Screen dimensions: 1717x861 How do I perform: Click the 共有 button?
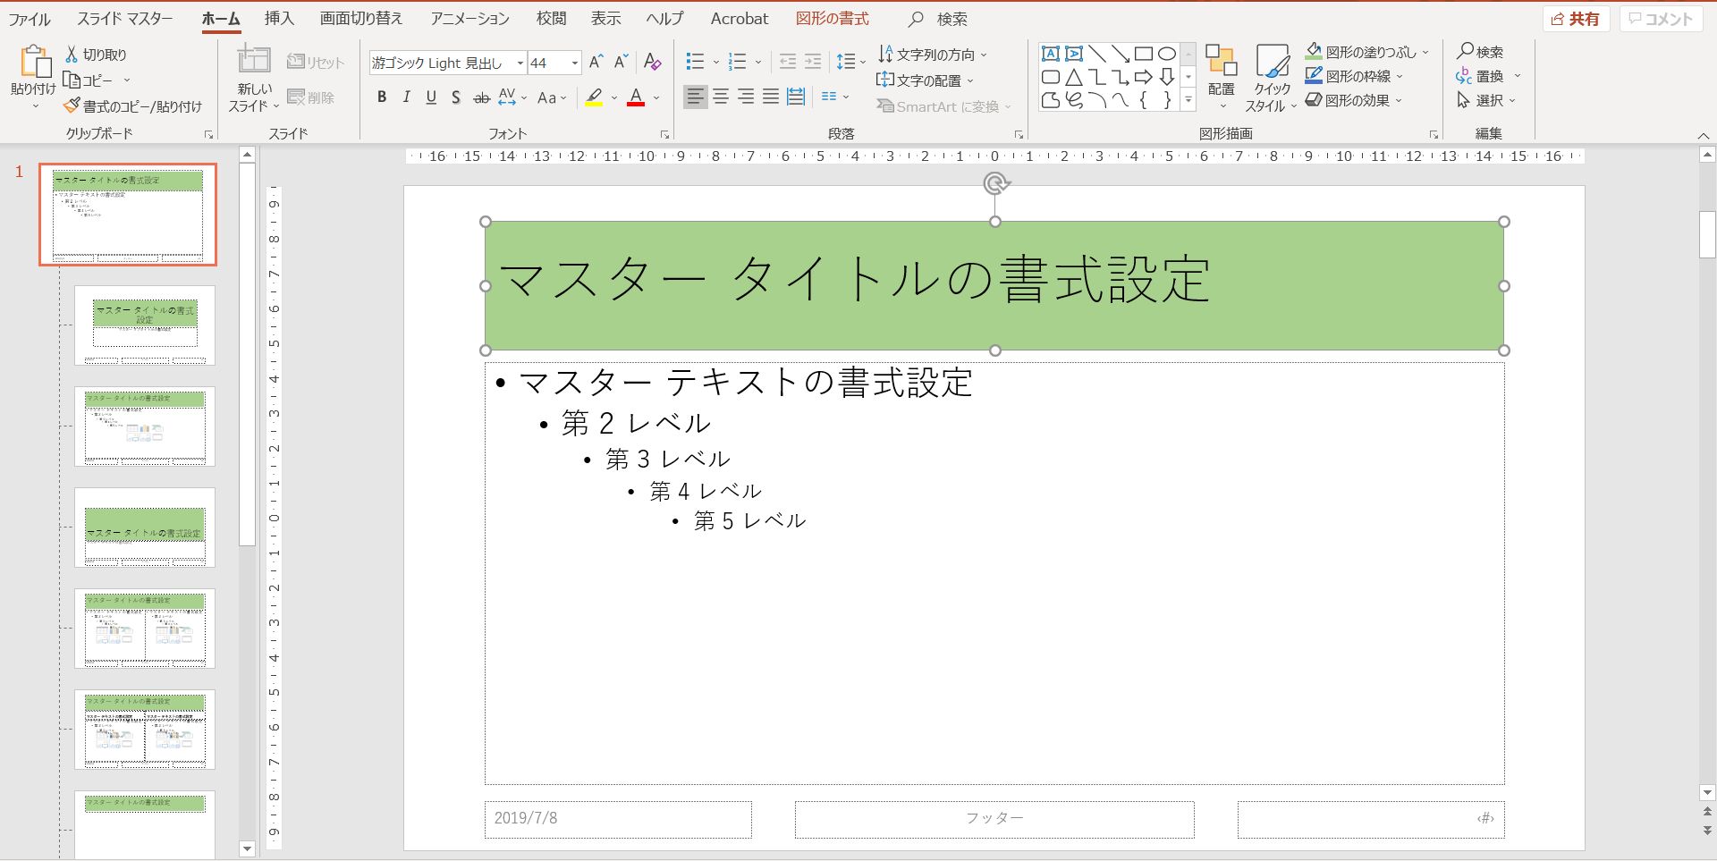[x=1577, y=18]
